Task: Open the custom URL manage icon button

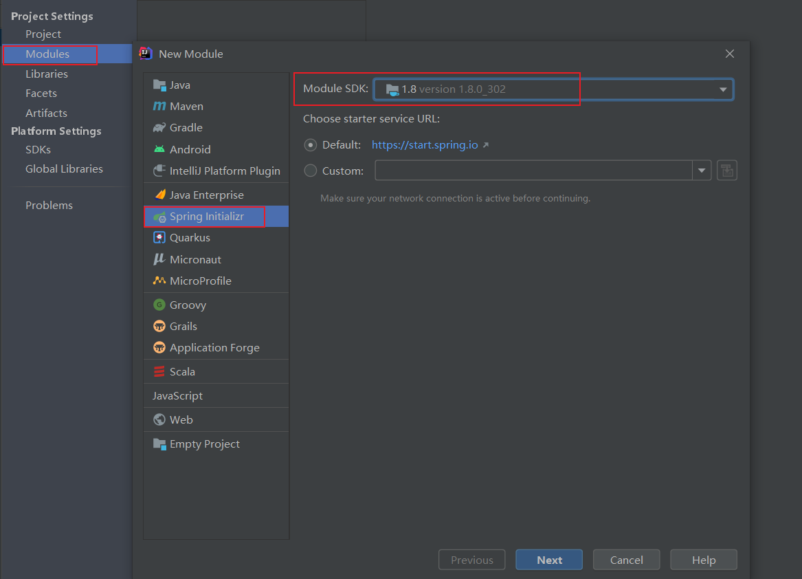Action: tap(726, 171)
